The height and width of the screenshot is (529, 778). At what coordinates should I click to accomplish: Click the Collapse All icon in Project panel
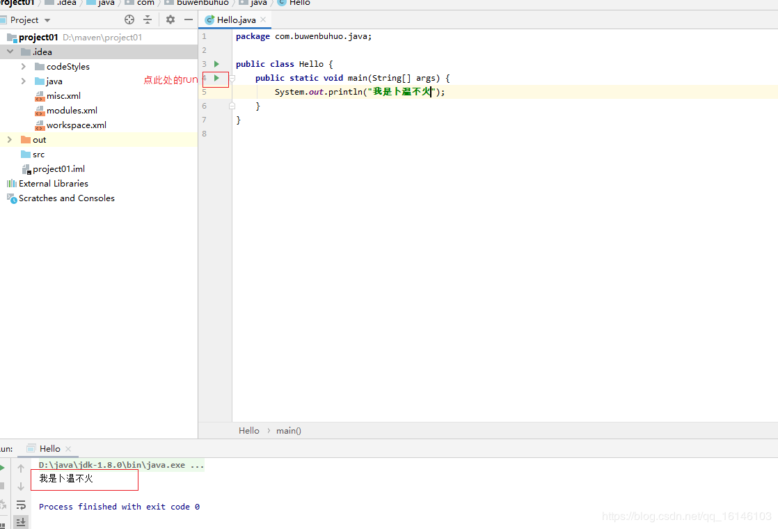(148, 19)
